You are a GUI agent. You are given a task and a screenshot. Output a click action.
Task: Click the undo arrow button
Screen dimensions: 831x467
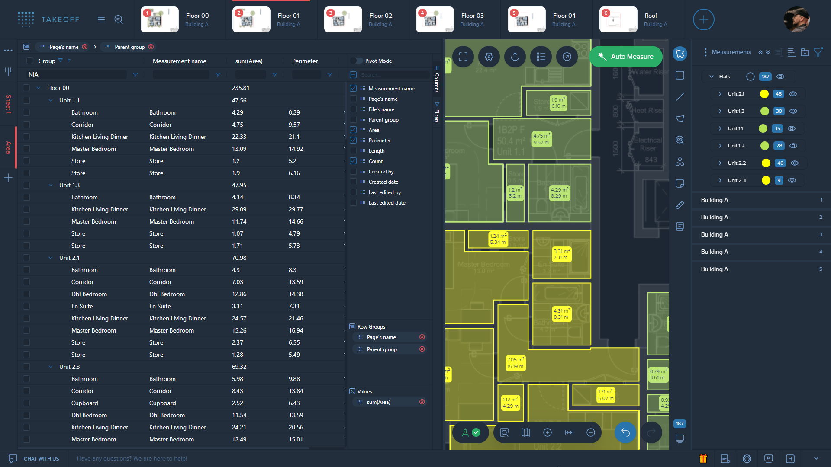(625, 432)
